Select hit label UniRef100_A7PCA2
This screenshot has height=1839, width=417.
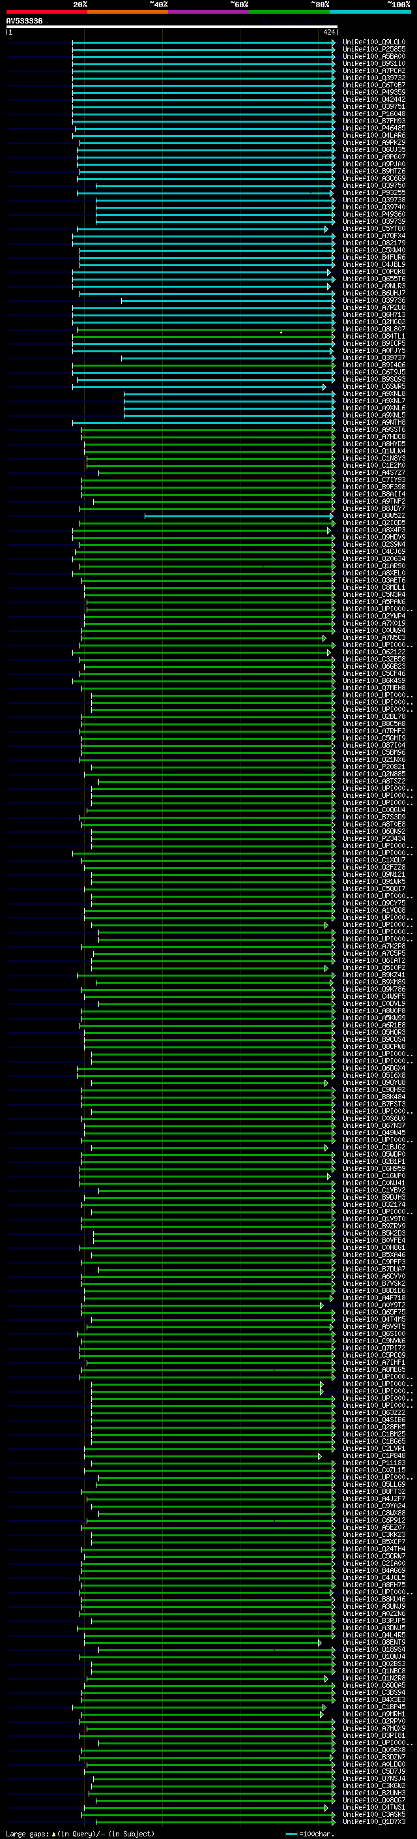tap(373, 70)
